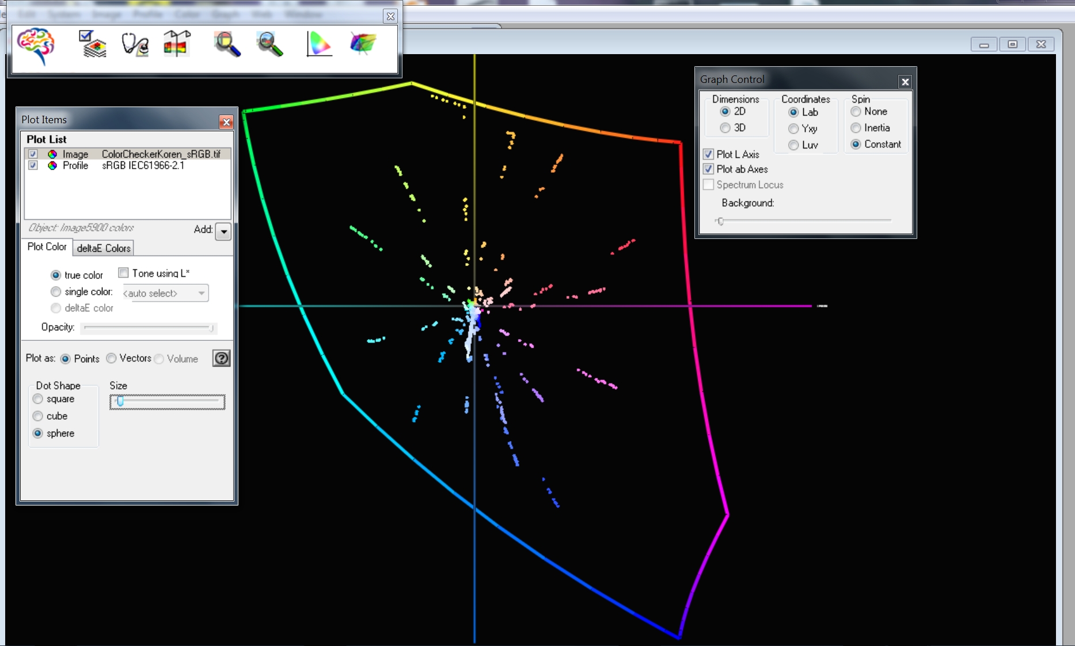Open the help question mark in Plot Items

click(x=222, y=358)
